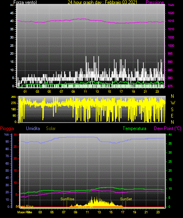The height and width of the screenshot is (218, 183).
Task: Click wind direction axis value 90
Action: pos(14,115)
